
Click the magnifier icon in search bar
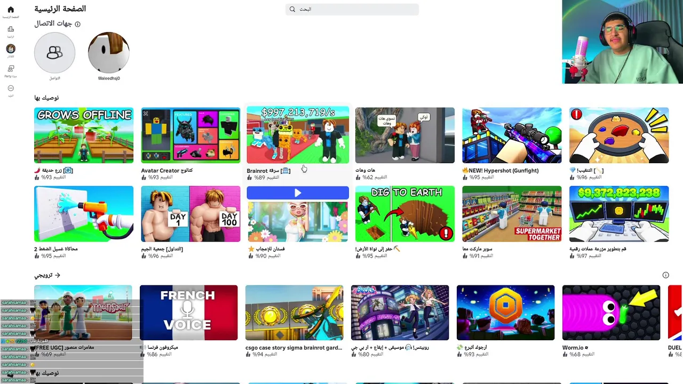[292, 9]
